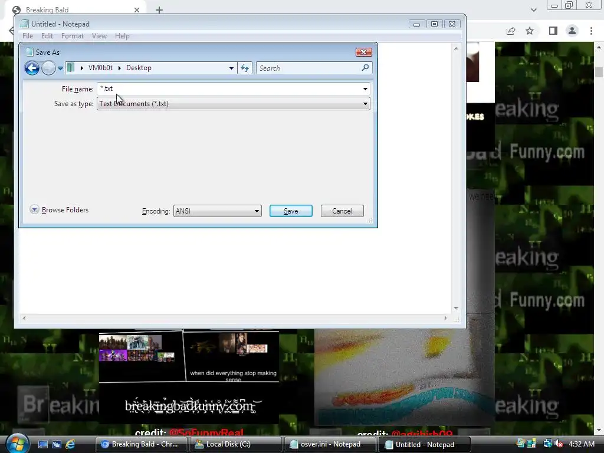Open Notepad Edit menu
This screenshot has width=604, height=453.
point(47,36)
